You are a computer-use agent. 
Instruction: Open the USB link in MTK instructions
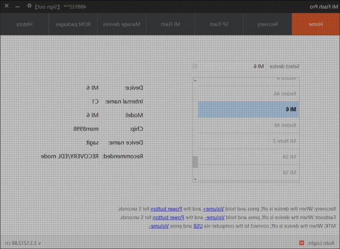[198, 226]
